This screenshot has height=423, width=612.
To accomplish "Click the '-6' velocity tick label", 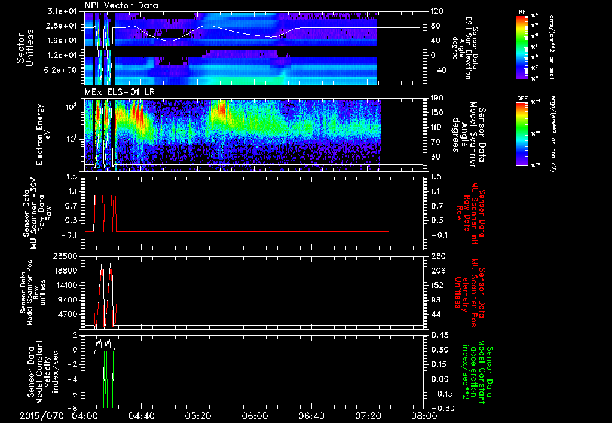I will tap(72, 393).
